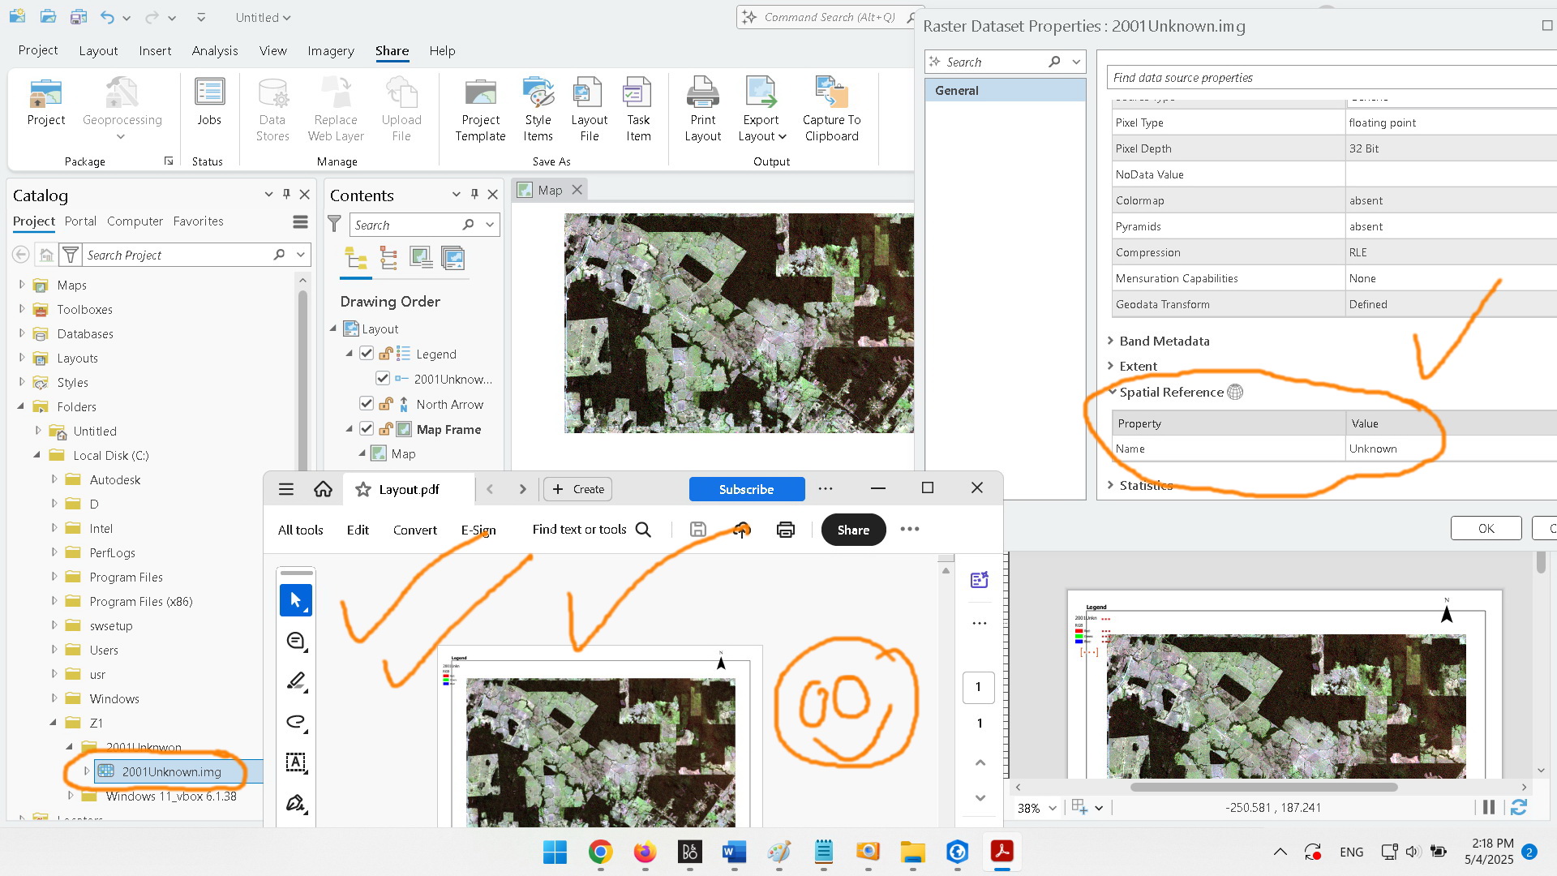The width and height of the screenshot is (1557, 876).
Task: Open the Add Text Comment tool in Acrobat
Action: coord(296,762)
